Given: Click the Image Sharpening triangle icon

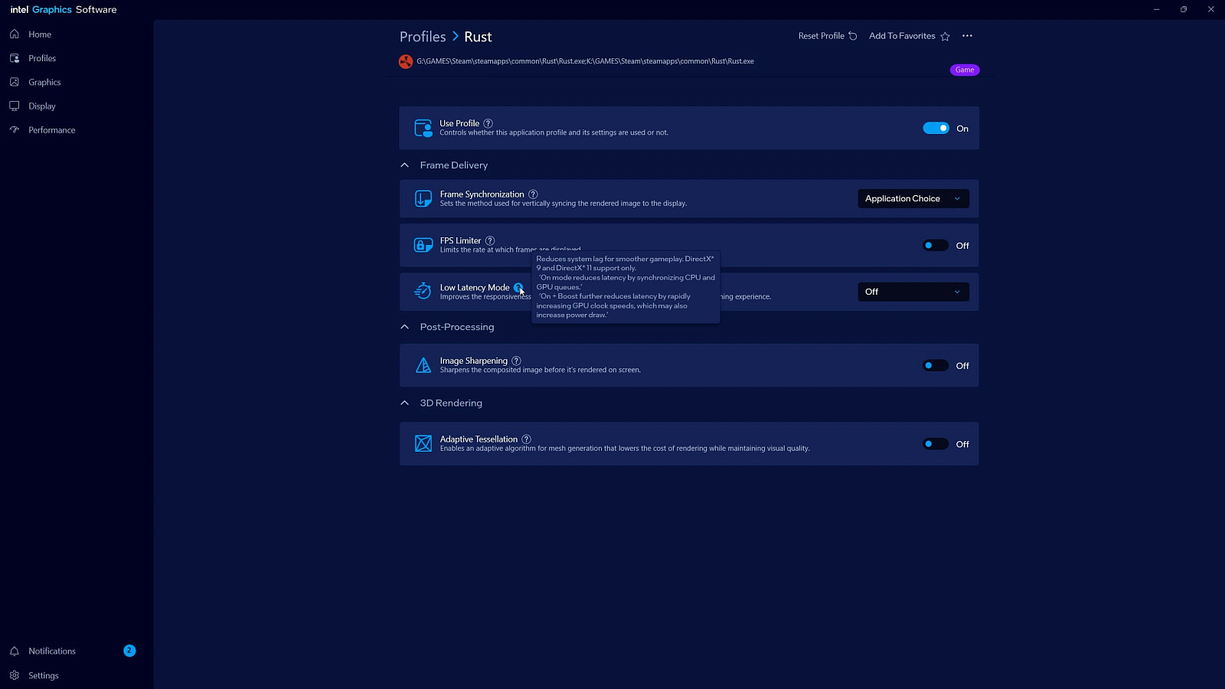Looking at the screenshot, I should pyautogui.click(x=423, y=365).
